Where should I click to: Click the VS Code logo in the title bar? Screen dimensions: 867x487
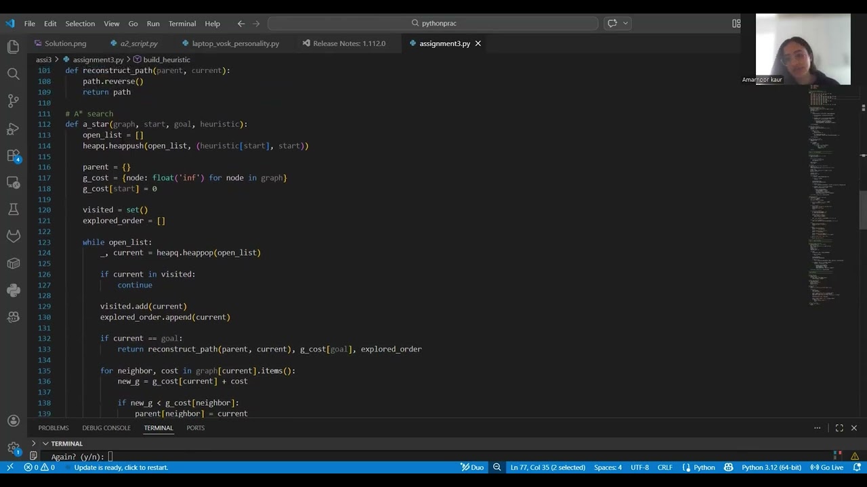pyautogui.click(x=9, y=24)
